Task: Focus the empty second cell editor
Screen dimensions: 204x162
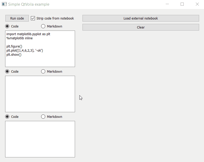Action: point(40,94)
